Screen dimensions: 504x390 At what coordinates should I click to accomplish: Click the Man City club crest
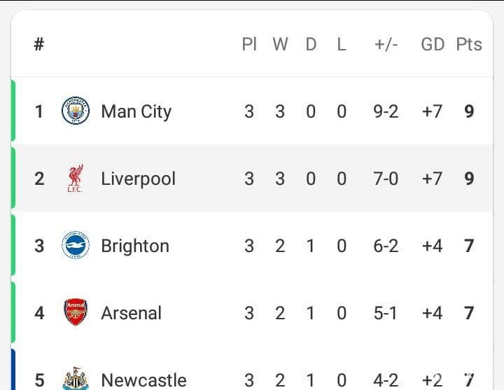(76, 111)
